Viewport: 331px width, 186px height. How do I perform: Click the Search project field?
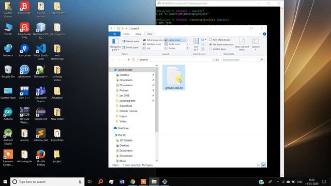[x=243, y=60]
